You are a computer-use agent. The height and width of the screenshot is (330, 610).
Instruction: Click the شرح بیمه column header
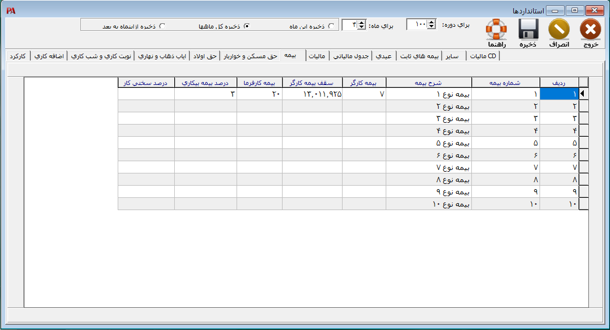tap(428, 83)
